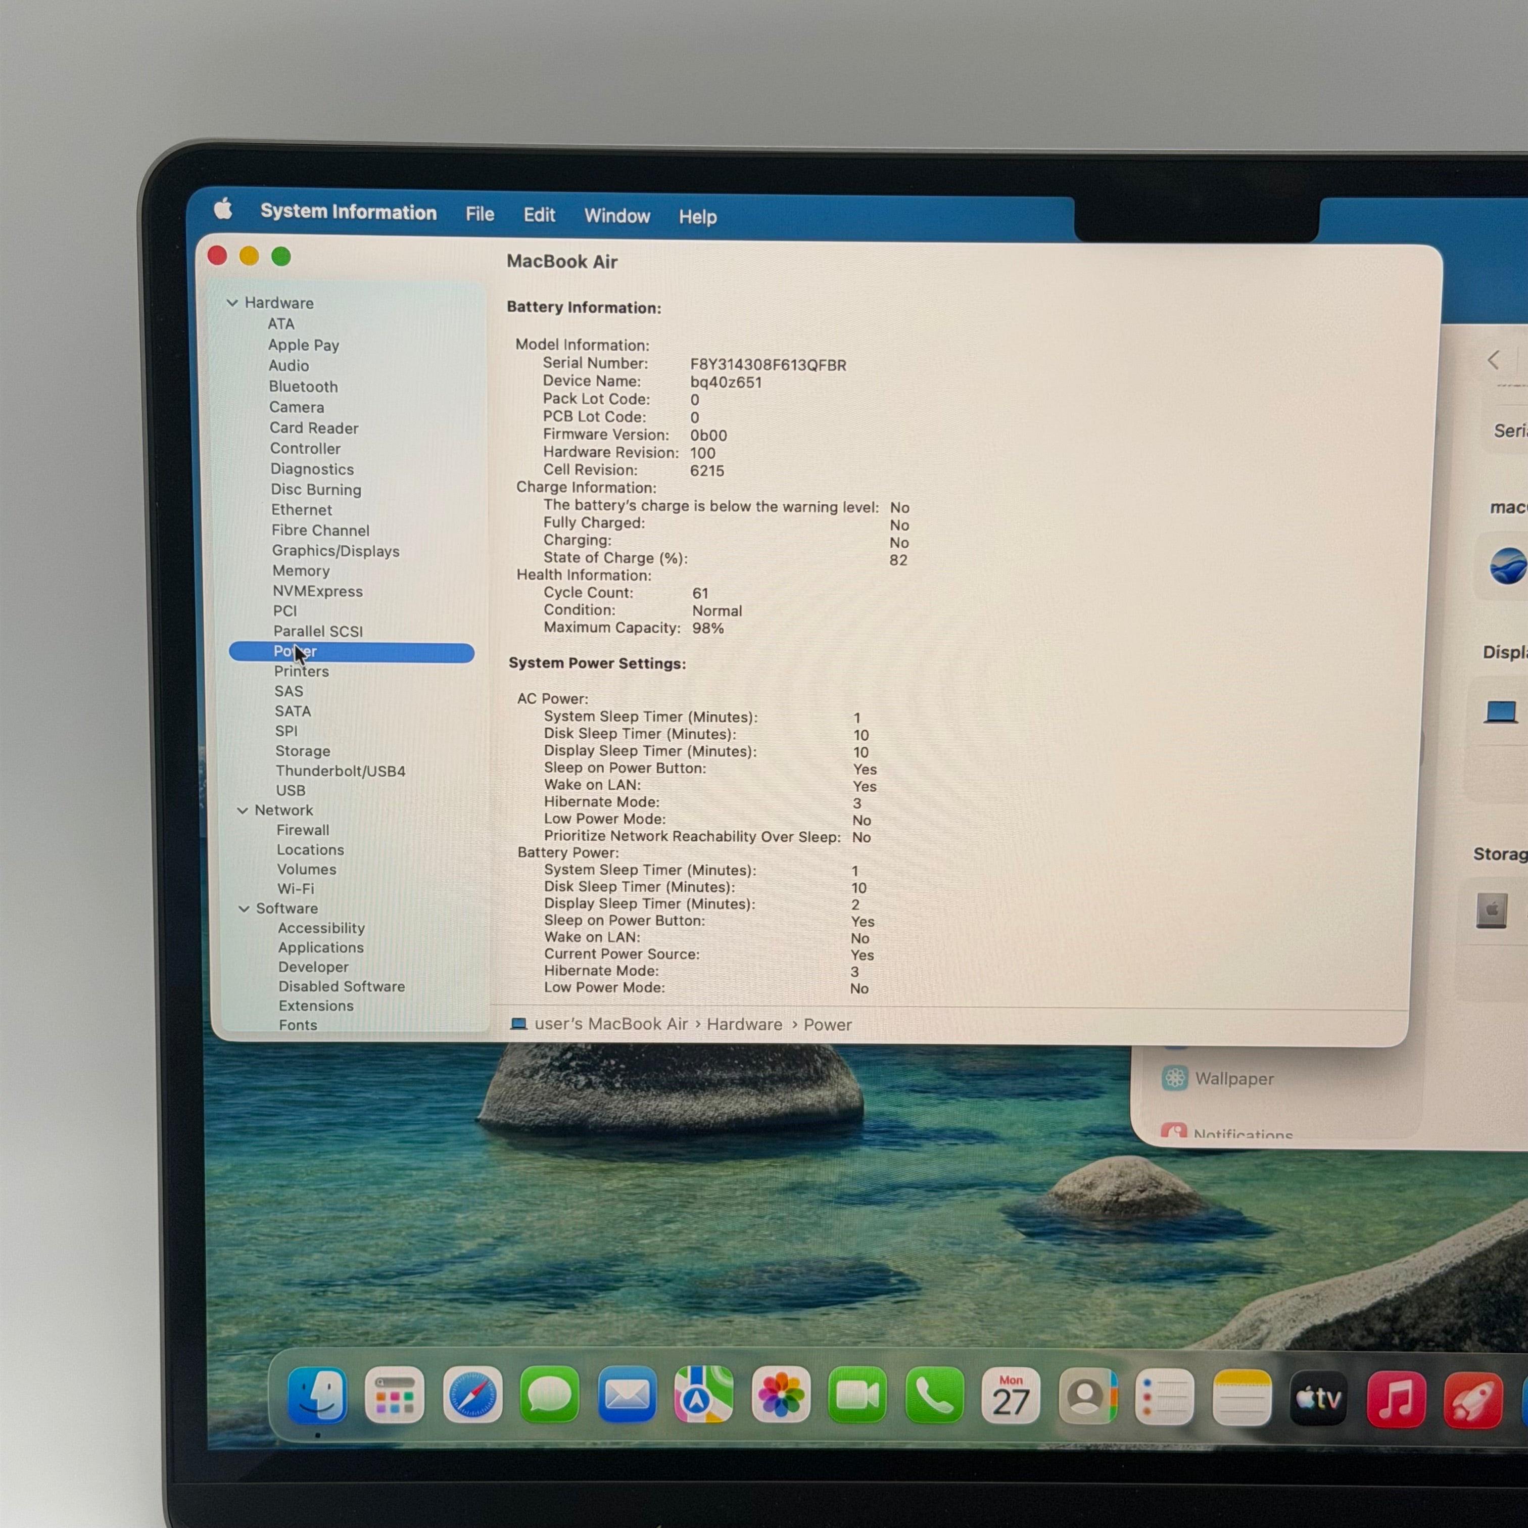Collapse the Software section
This screenshot has height=1528, width=1528.
point(245,909)
